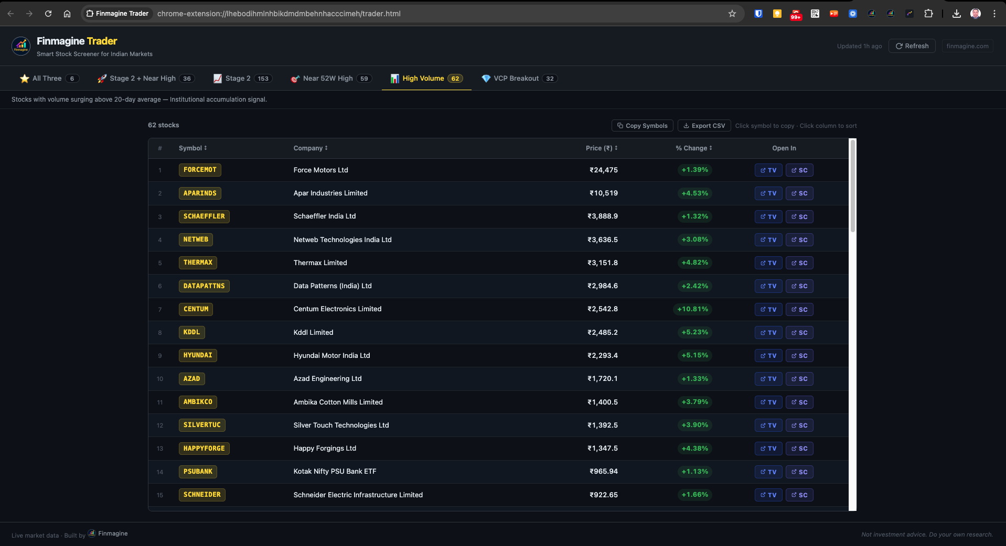Click the finmagine.com link
Screen dimensions: 1006x546
(967, 46)
